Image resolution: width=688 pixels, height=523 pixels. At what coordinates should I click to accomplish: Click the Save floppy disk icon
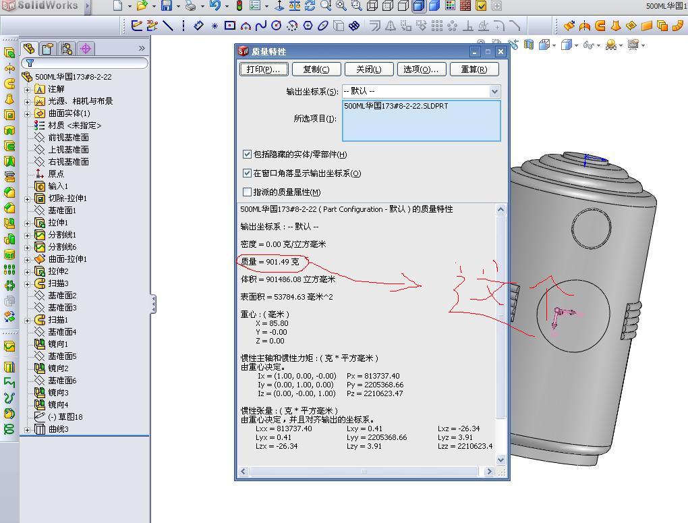coord(167,5)
